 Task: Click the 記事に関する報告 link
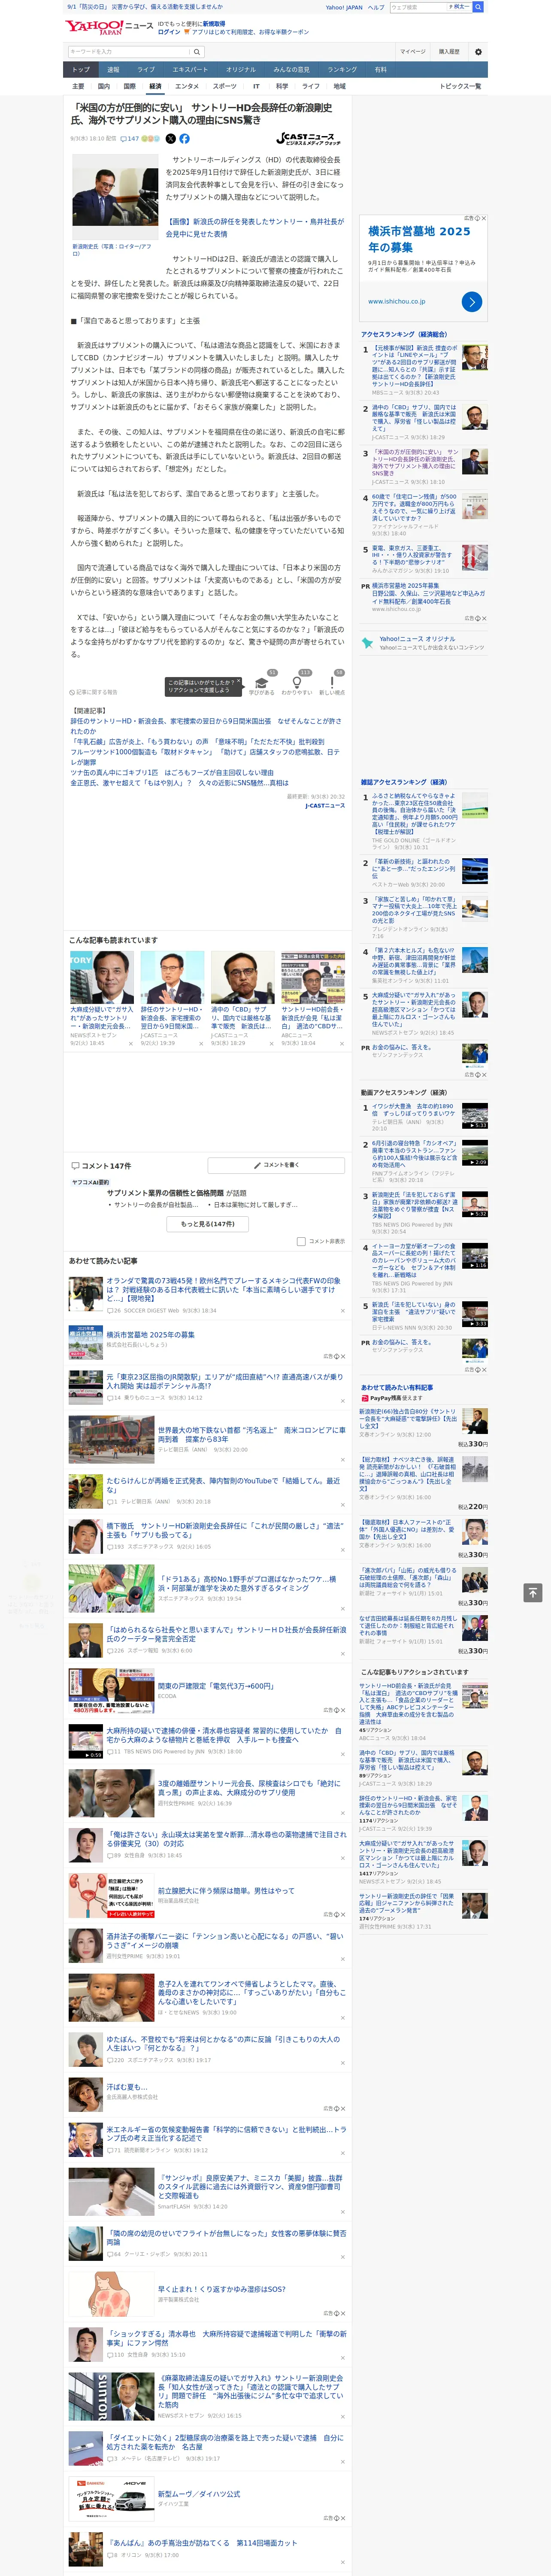tap(94, 692)
